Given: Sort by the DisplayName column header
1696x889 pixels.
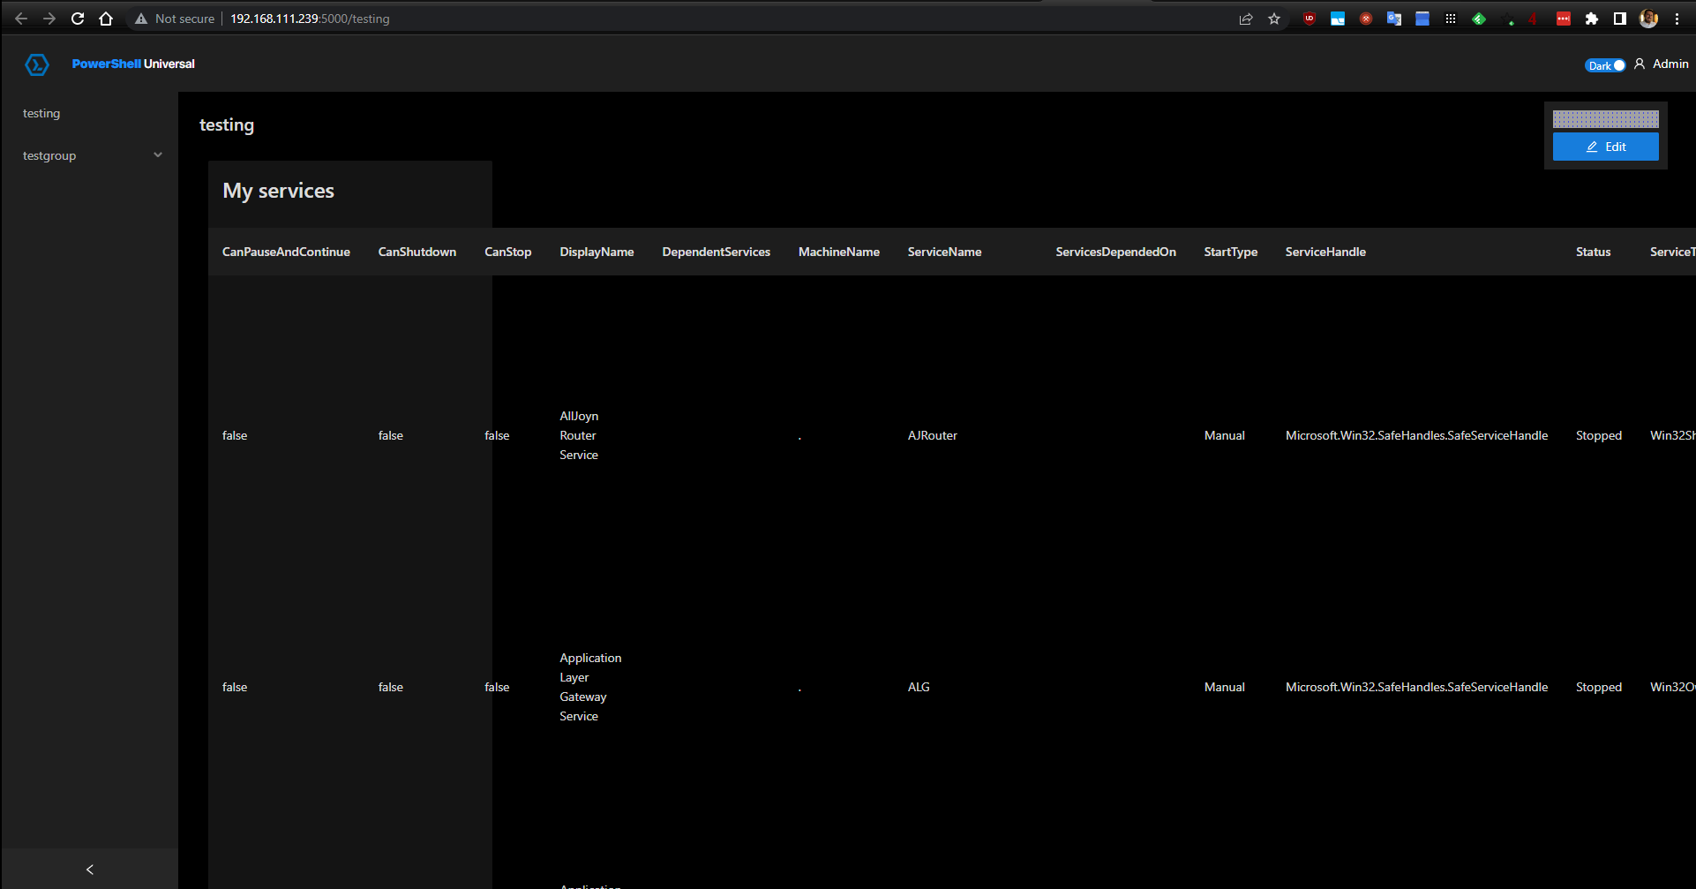Looking at the screenshot, I should point(597,252).
